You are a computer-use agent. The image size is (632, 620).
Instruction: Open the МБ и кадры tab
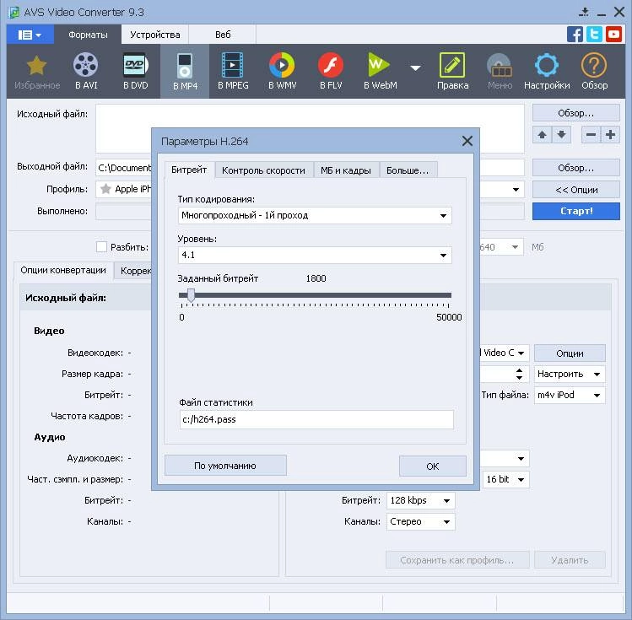(346, 170)
